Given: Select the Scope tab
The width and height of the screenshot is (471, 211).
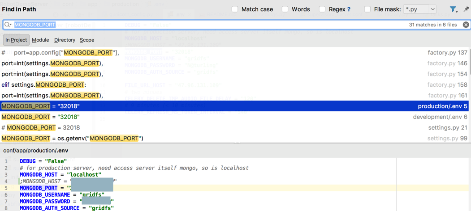Looking at the screenshot, I should point(87,40).
